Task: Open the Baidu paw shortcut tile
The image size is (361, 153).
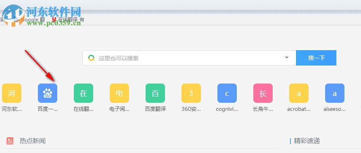Action: [x=48, y=93]
